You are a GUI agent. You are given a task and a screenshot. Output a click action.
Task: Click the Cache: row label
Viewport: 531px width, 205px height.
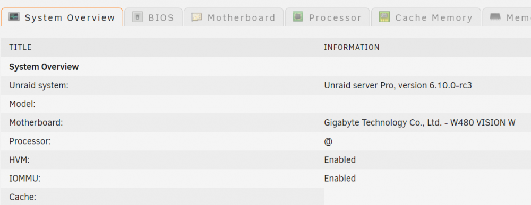pyautogui.click(x=23, y=197)
